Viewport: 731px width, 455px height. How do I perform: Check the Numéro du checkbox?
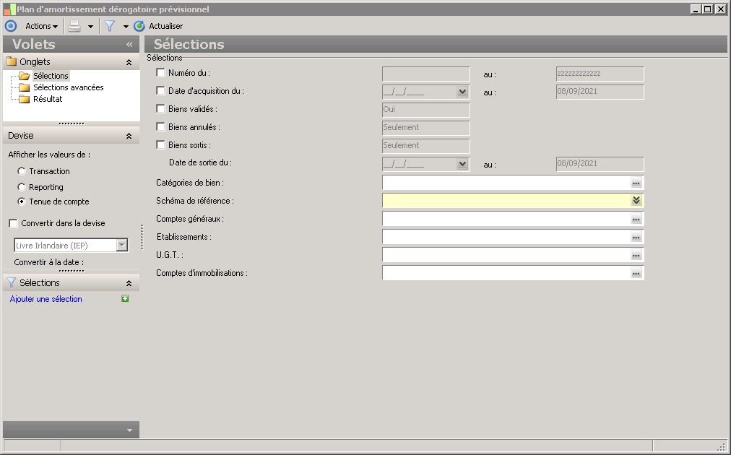tap(160, 73)
